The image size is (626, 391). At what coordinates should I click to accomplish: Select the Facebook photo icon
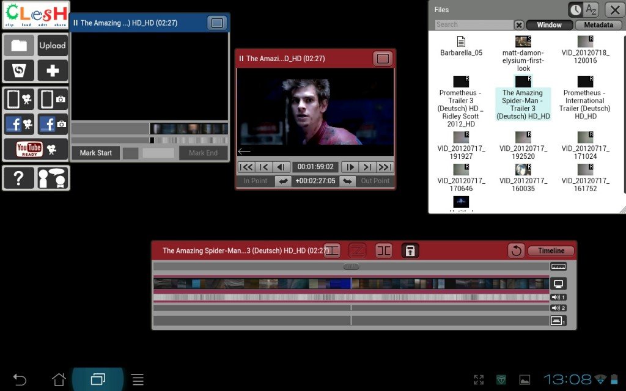53,124
